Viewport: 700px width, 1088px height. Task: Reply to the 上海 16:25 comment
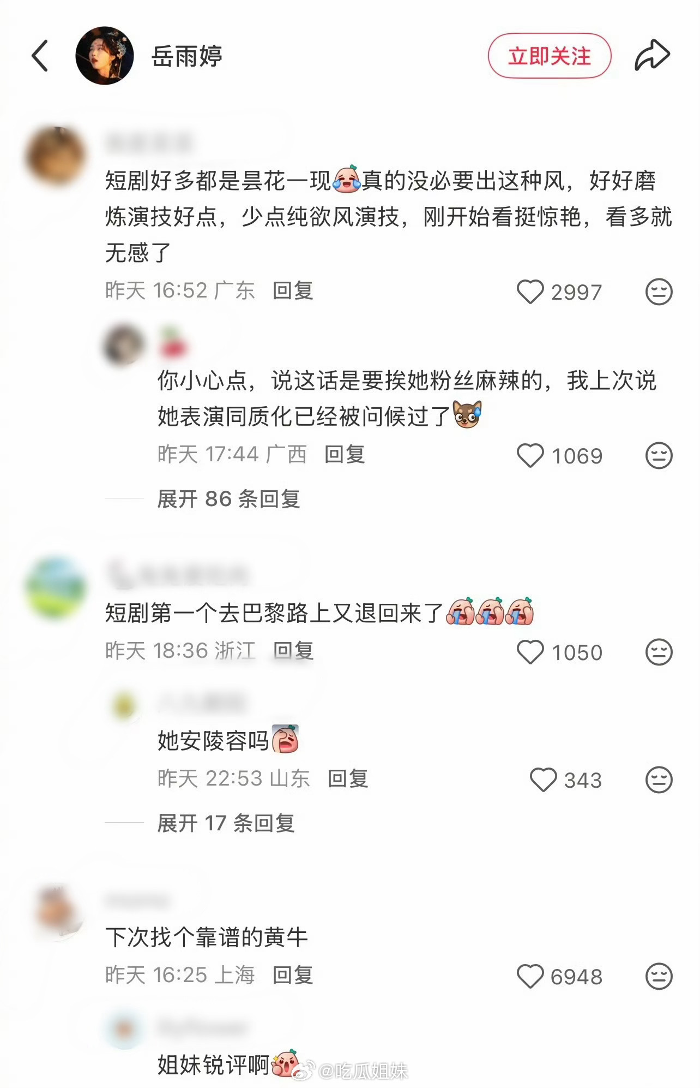pos(293,975)
